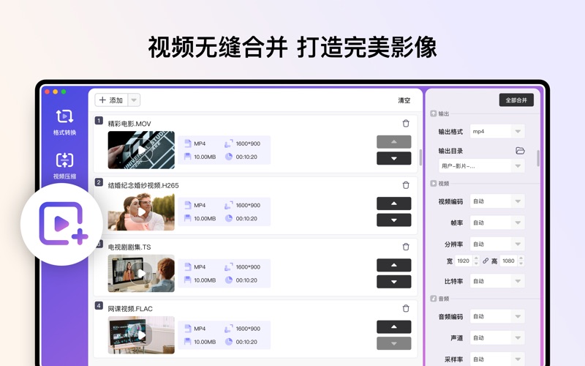
Task: Select the file name 精彩电影.MOV
Action: [129, 124]
